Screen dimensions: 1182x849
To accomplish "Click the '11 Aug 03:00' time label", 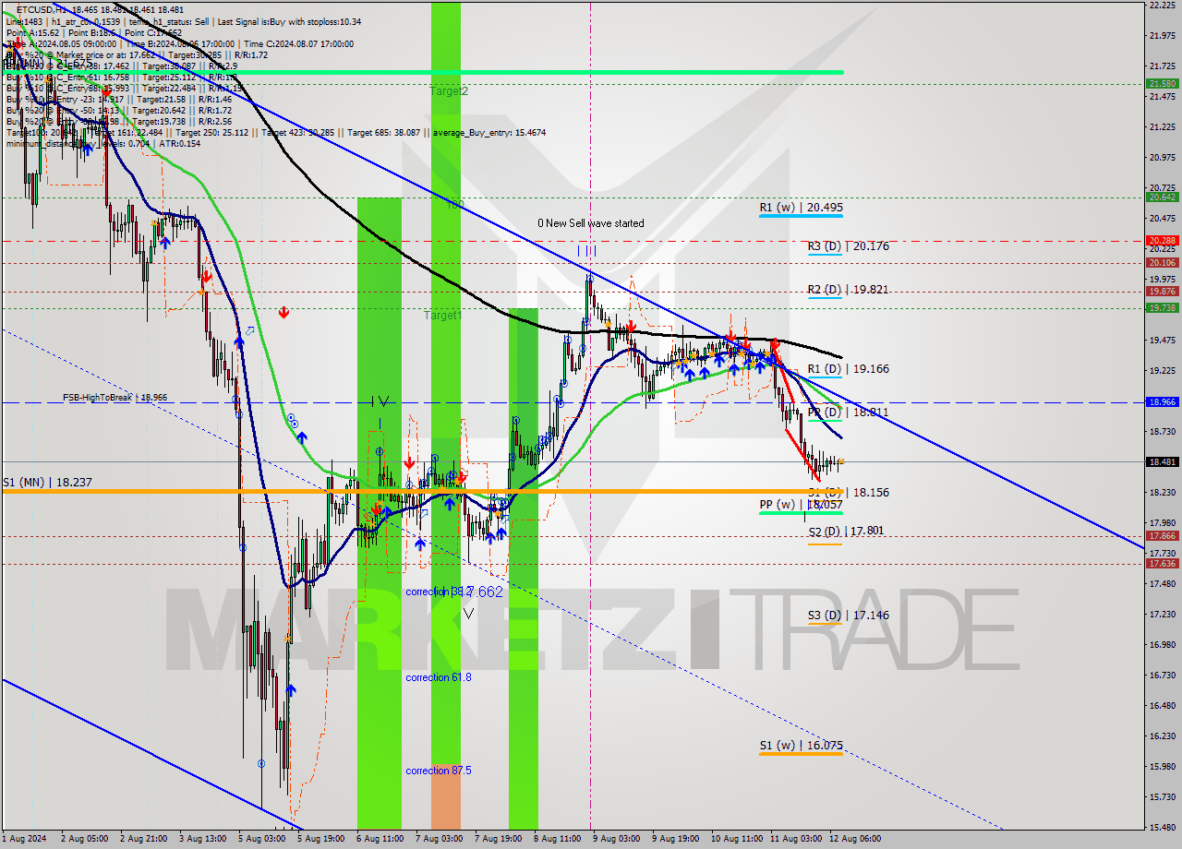I will (x=796, y=839).
